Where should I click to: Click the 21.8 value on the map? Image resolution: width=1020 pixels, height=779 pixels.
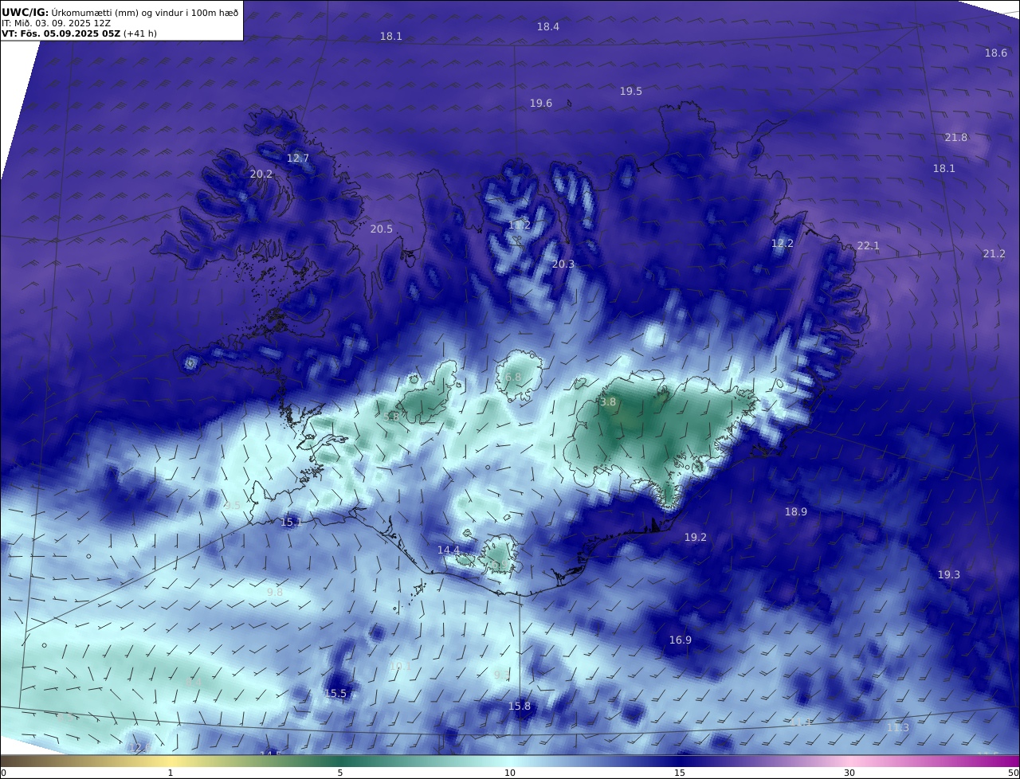(x=955, y=137)
